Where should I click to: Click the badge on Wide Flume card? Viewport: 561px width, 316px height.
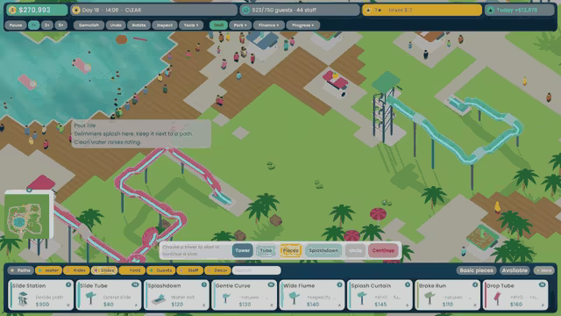[x=339, y=284]
